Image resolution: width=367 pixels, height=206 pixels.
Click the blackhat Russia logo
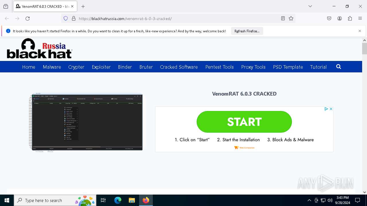click(40, 49)
